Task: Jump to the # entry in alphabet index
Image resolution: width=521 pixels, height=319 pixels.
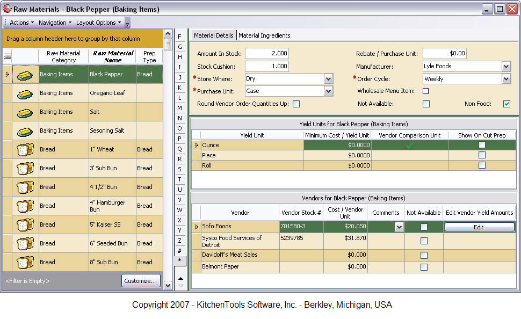Action: click(x=180, y=251)
